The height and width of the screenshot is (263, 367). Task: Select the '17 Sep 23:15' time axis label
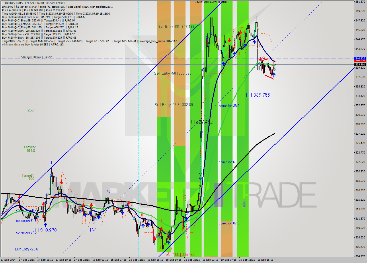(x=82, y=260)
